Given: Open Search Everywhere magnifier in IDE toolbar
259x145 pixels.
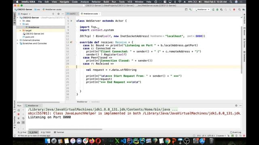Looking at the screenshot, I should pyautogui.click(x=239, y=10).
